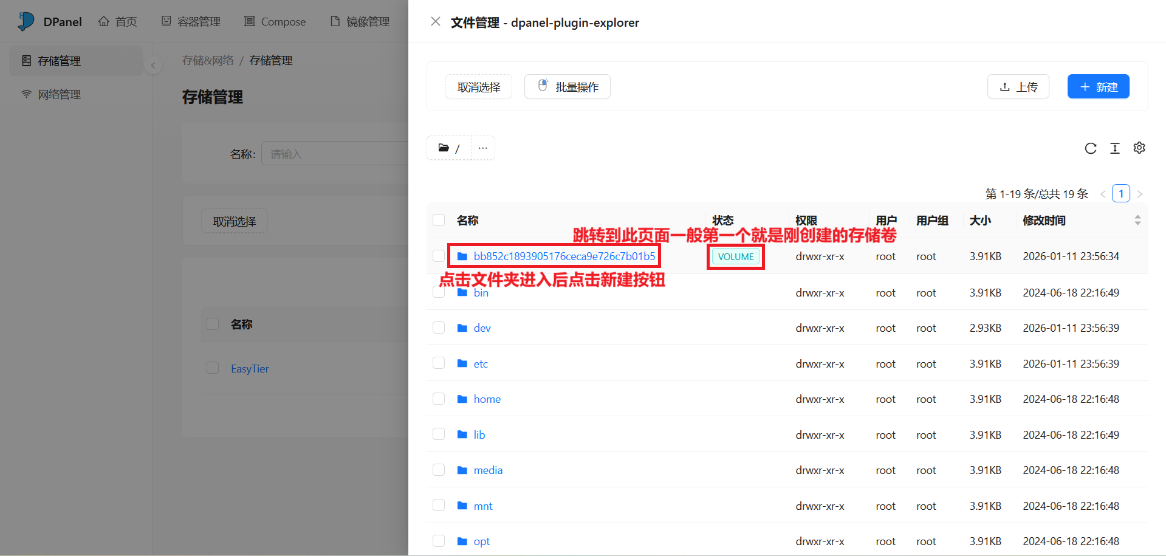Check the lib folder row
Image resolution: width=1166 pixels, height=556 pixels.
tap(439, 434)
